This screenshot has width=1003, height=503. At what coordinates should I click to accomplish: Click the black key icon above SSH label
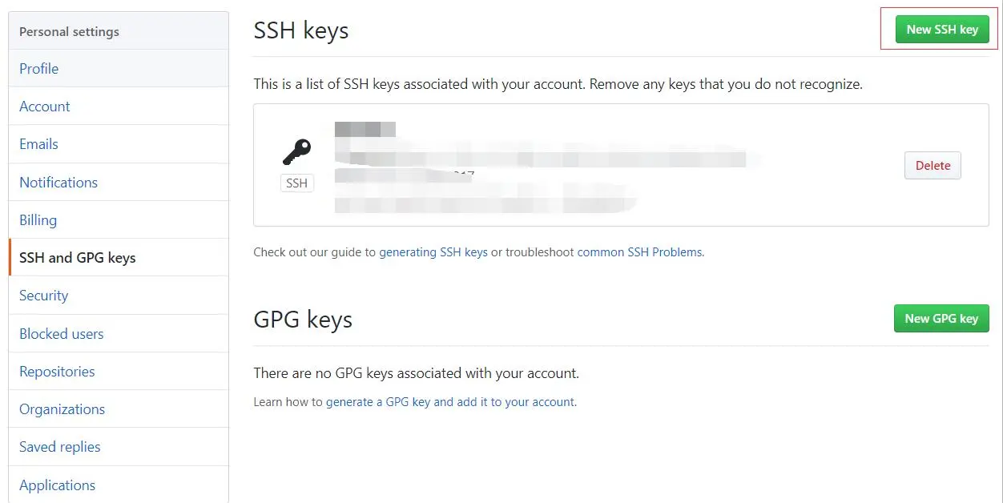(296, 152)
